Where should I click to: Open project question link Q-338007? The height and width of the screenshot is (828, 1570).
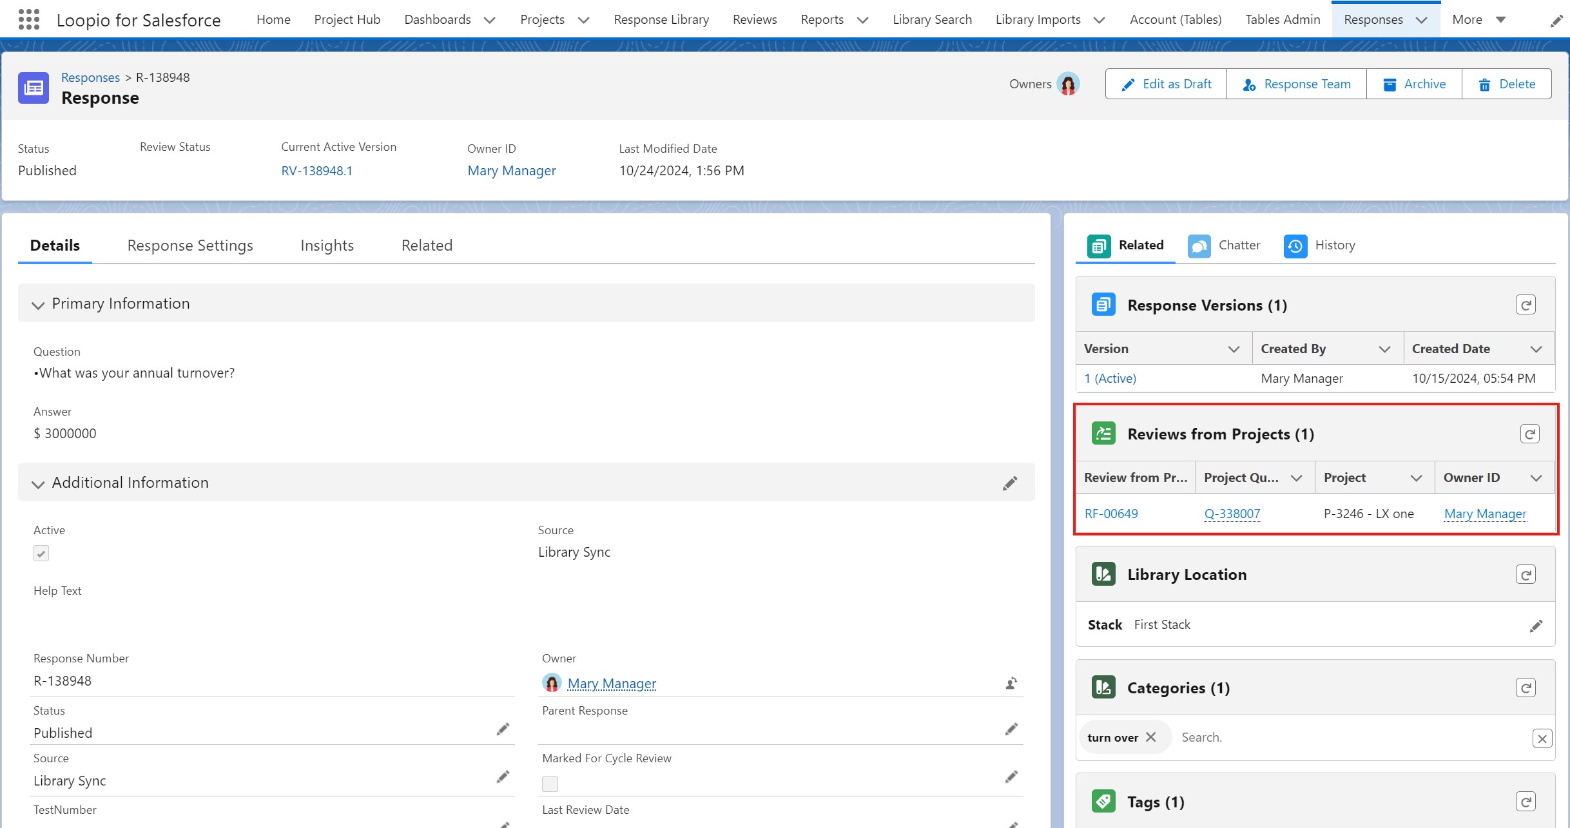click(1232, 514)
